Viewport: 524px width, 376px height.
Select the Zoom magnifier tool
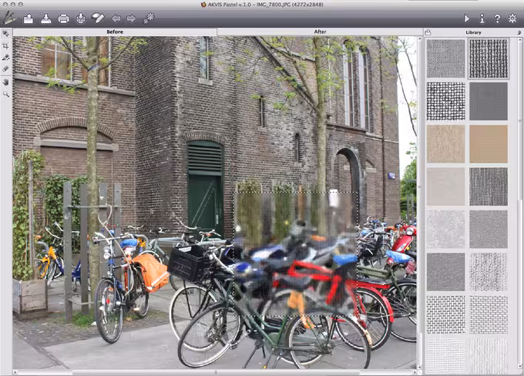tap(5, 94)
